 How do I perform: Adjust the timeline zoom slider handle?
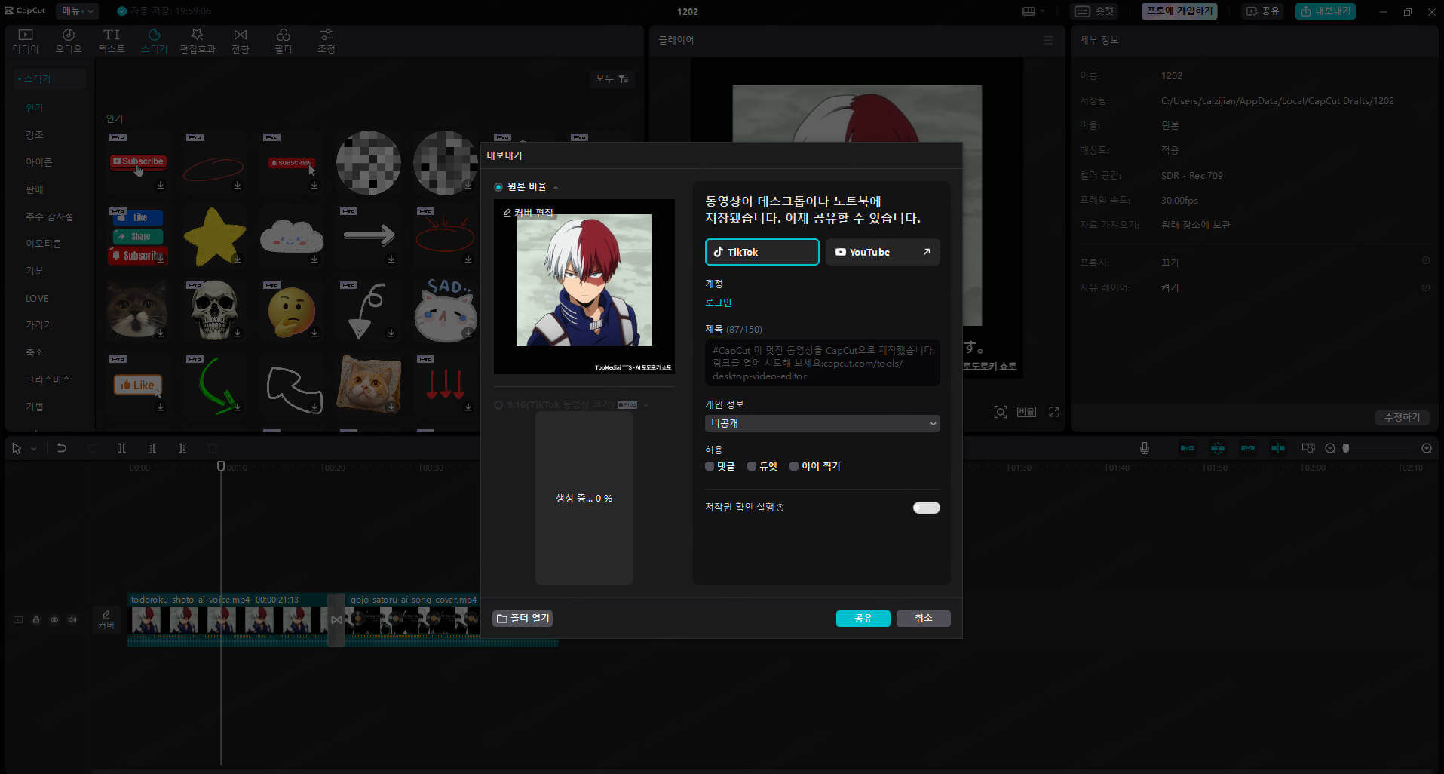coord(1346,448)
